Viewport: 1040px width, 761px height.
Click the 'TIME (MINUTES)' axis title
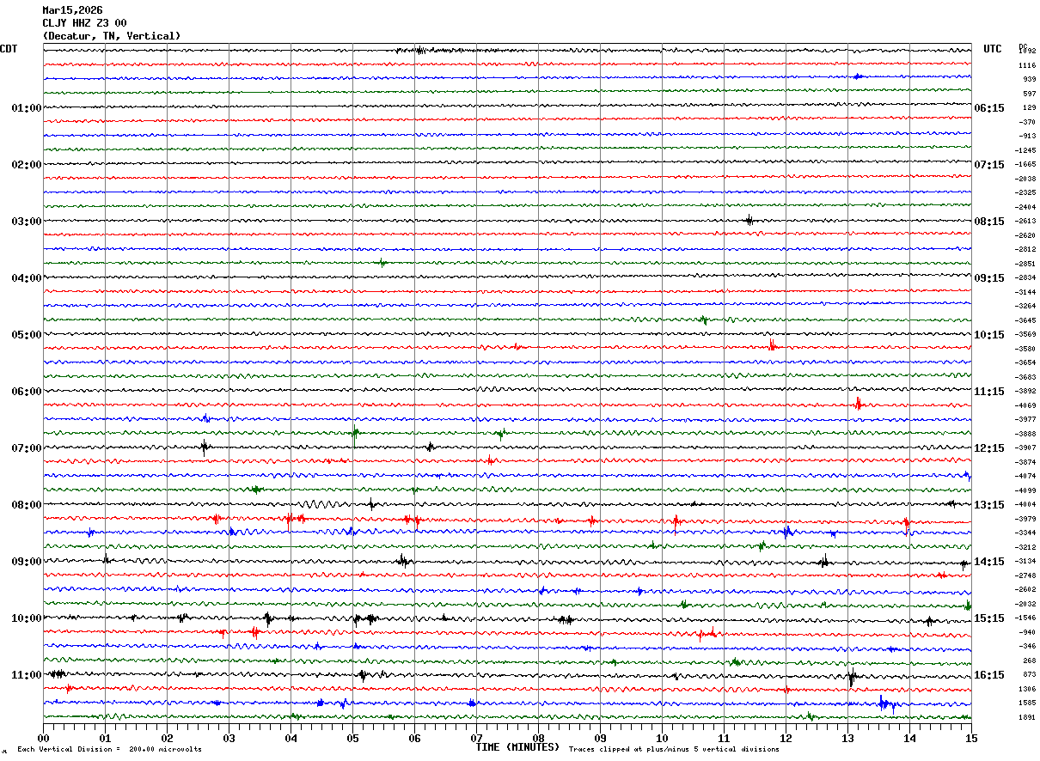coord(517,747)
